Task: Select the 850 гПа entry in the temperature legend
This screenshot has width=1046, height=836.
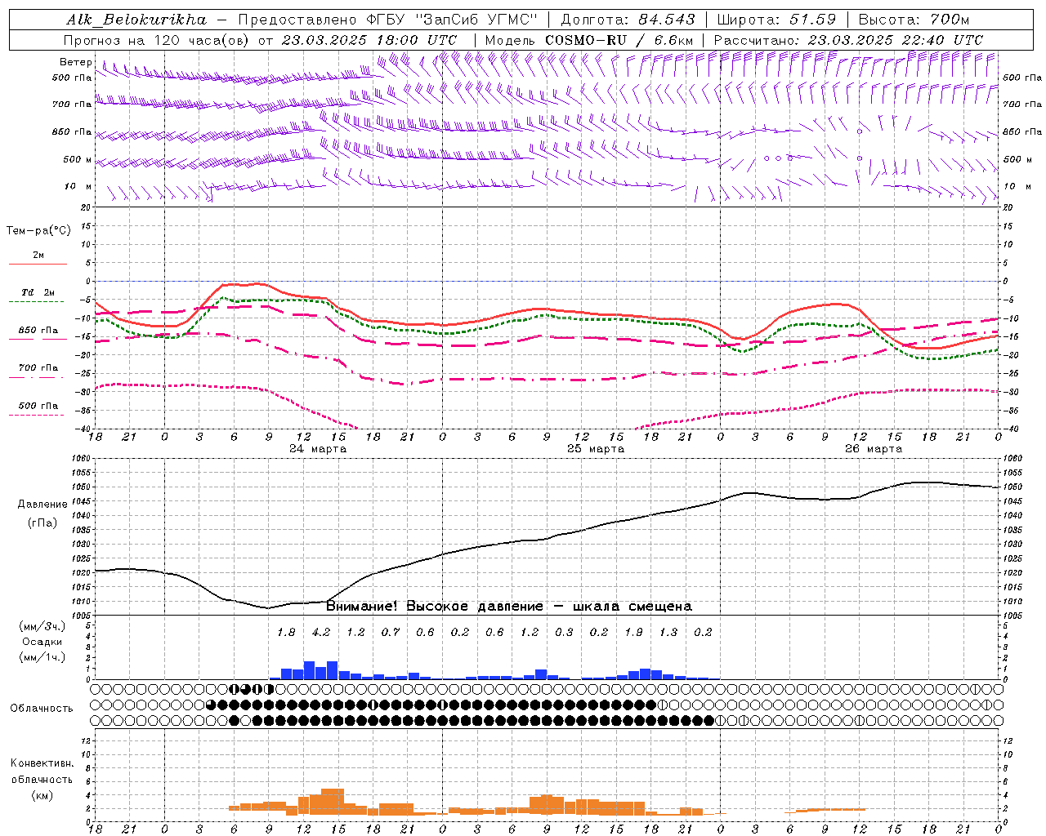Action: 38,331
